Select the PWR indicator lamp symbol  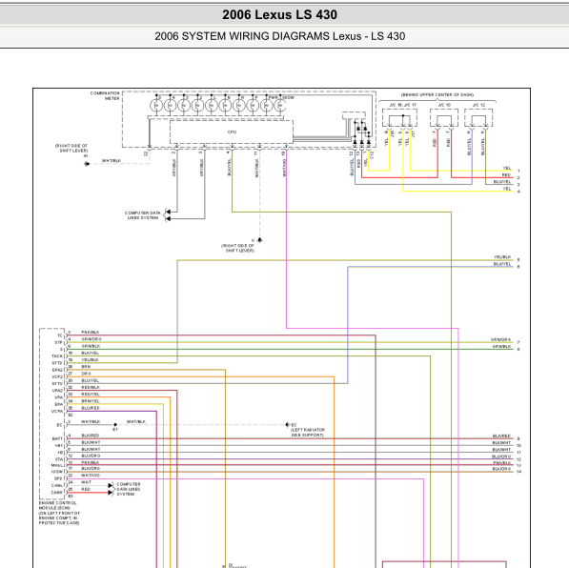[267, 105]
